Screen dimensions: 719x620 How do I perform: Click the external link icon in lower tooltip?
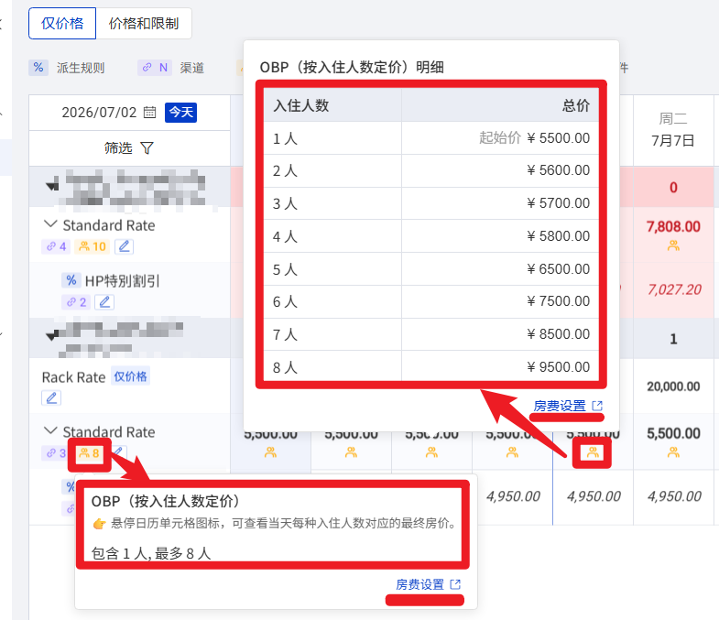455,584
